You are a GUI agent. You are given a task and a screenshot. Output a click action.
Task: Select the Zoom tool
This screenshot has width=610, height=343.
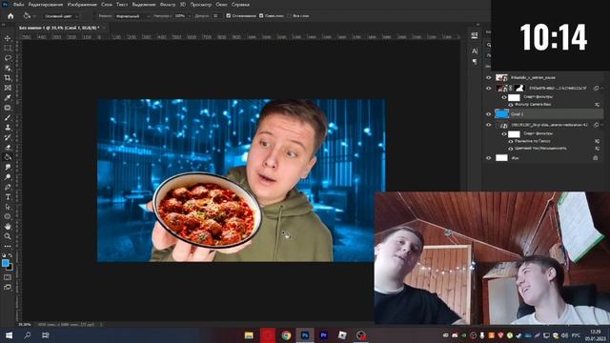8,236
